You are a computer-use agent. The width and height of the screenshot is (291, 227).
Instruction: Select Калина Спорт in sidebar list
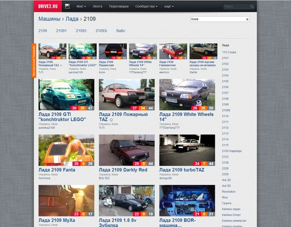coord(231,215)
